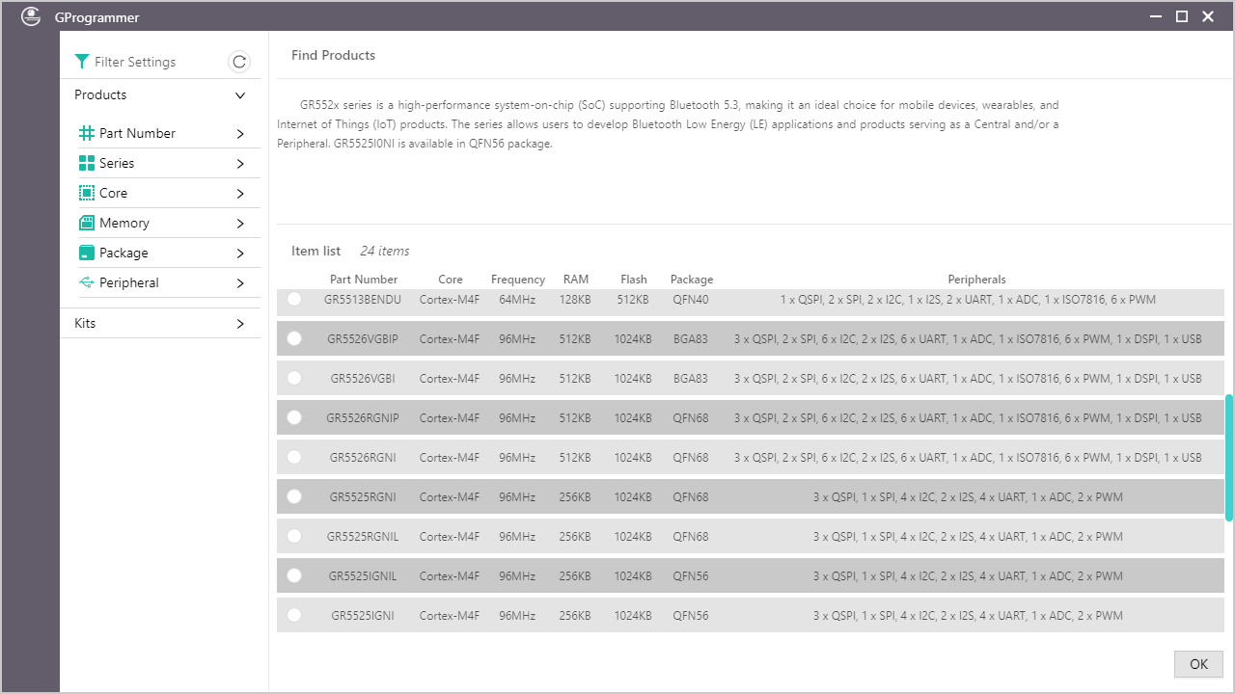Click the Core column header
1235x694 pixels.
point(450,280)
